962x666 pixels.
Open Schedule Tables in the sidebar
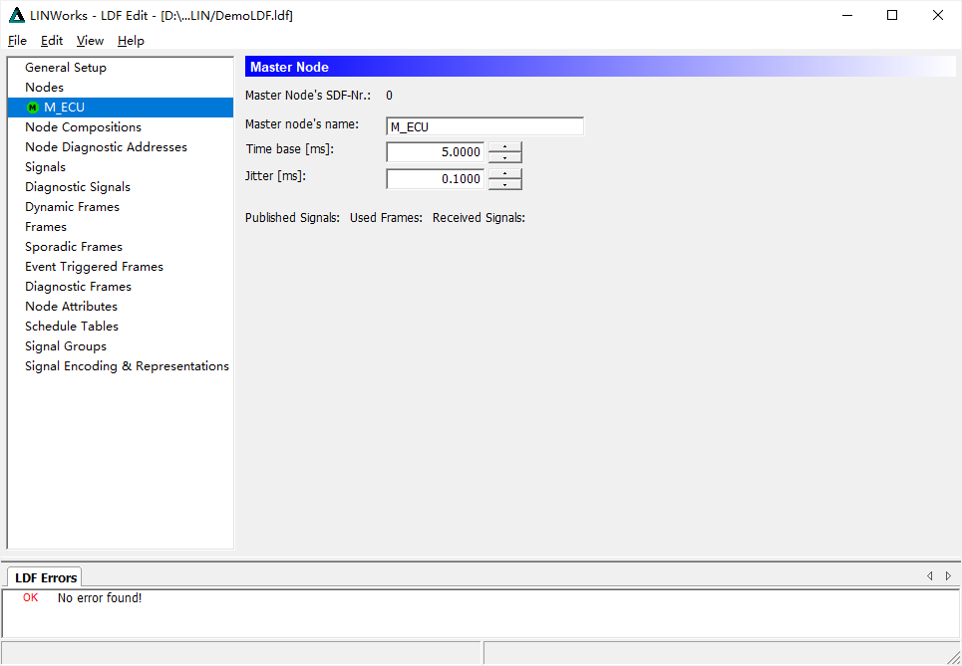pos(72,327)
